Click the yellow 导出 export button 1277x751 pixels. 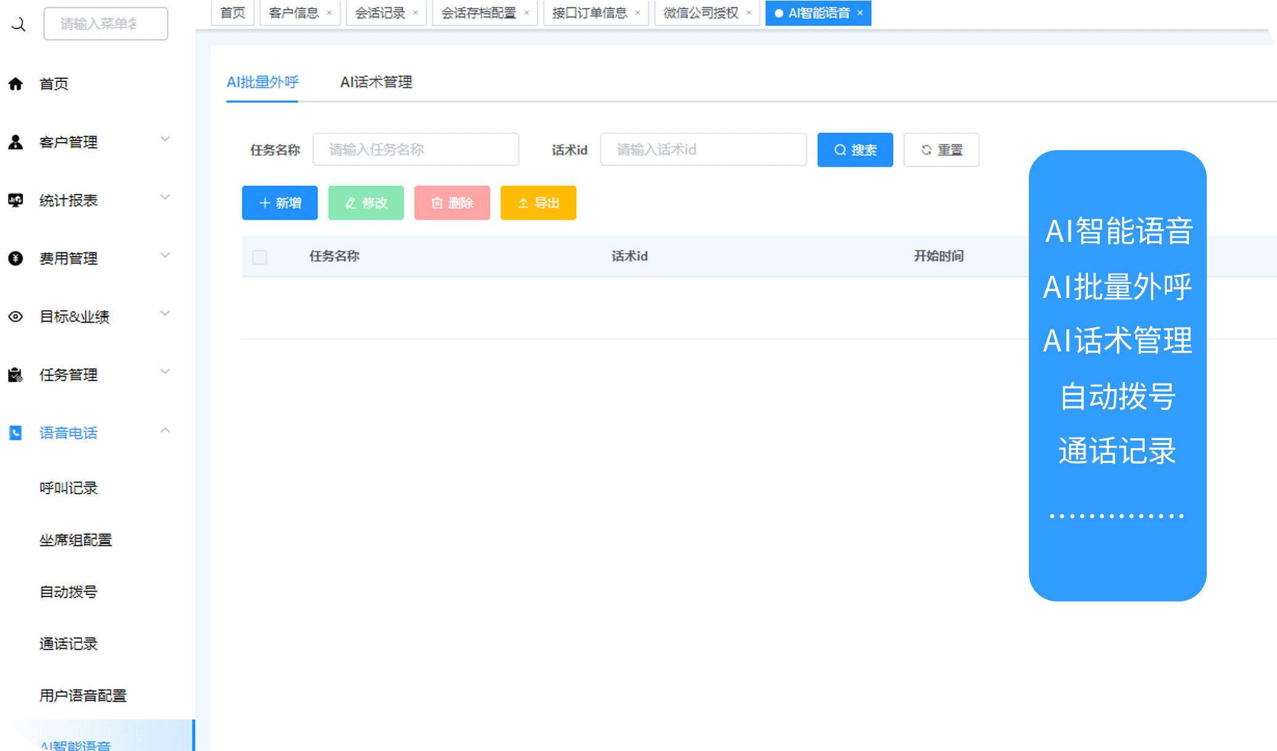pyautogui.click(x=538, y=203)
